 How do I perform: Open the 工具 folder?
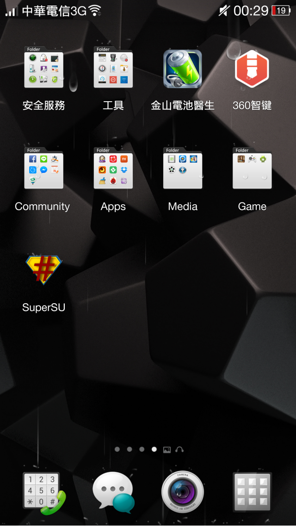pos(113,67)
